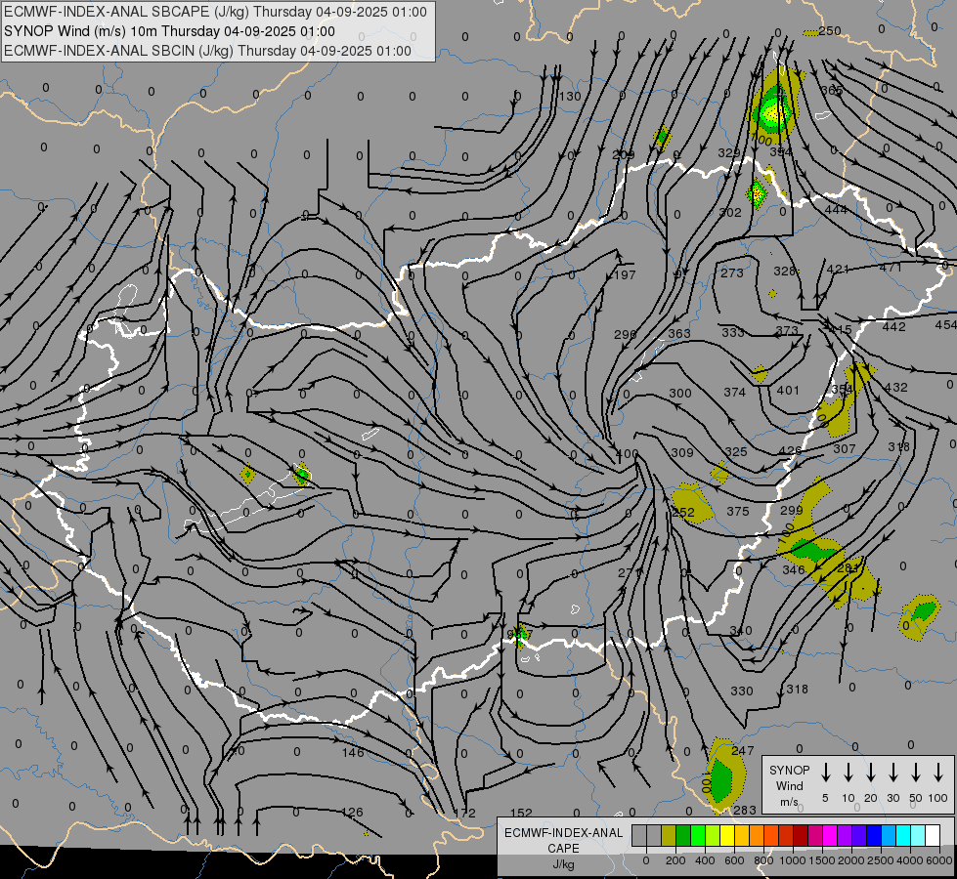This screenshot has width=957, height=879.
Task: Click the 1000 tick on CAPE scale
Action: coord(792,860)
